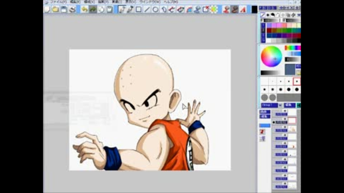Click the Paste clipboard icon
Image resolution: width=344 pixels, height=193 pixels.
[x=110, y=9]
